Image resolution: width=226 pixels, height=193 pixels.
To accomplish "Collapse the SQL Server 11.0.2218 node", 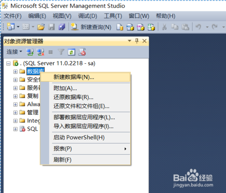I will coord(9,63).
